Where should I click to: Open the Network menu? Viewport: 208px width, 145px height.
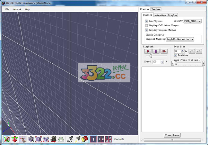point(17,9)
